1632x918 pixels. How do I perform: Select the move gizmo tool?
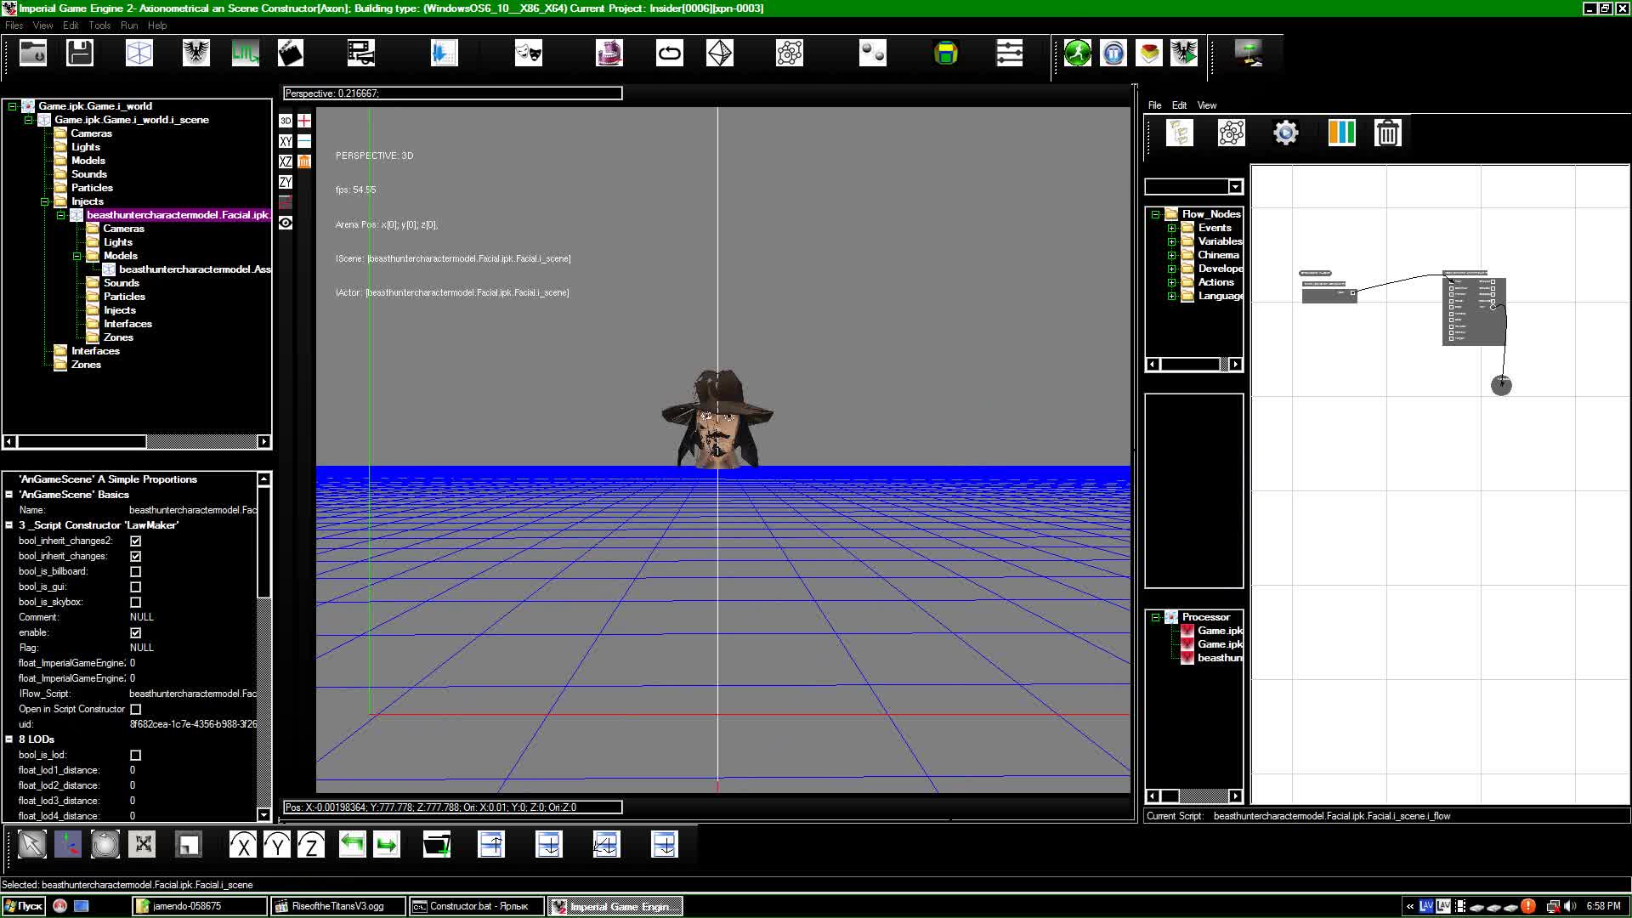pyautogui.click(x=68, y=844)
